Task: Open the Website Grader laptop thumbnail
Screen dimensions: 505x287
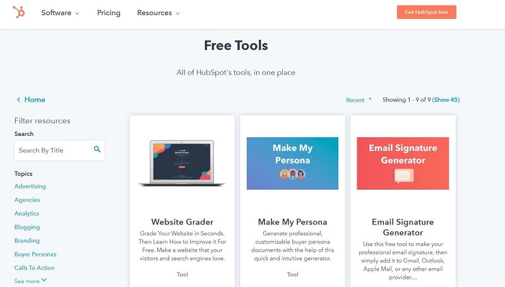Action: 182,163
